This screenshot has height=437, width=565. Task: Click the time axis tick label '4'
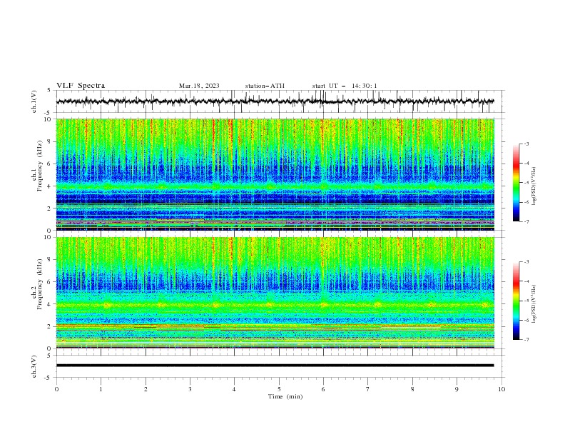(234, 389)
